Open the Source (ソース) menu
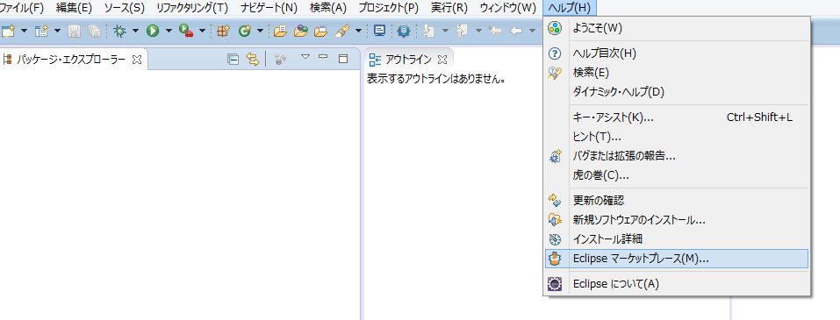Screen dimensions: 840x320 coord(124,8)
